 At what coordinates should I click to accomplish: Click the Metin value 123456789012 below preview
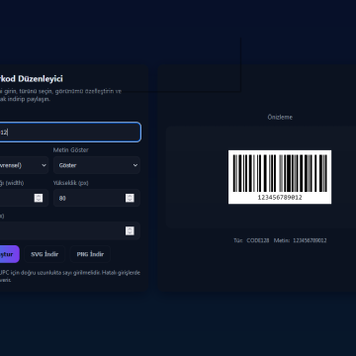[310, 240]
